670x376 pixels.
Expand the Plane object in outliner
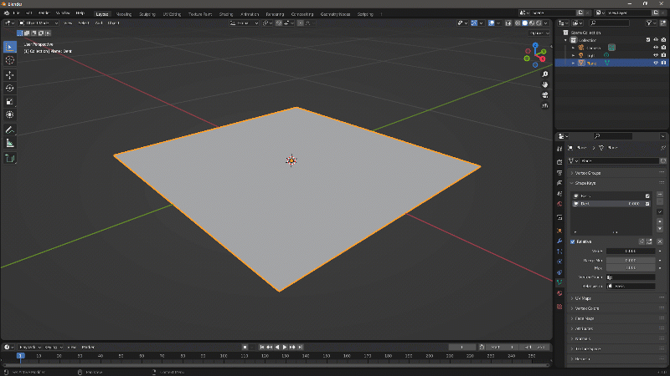574,64
